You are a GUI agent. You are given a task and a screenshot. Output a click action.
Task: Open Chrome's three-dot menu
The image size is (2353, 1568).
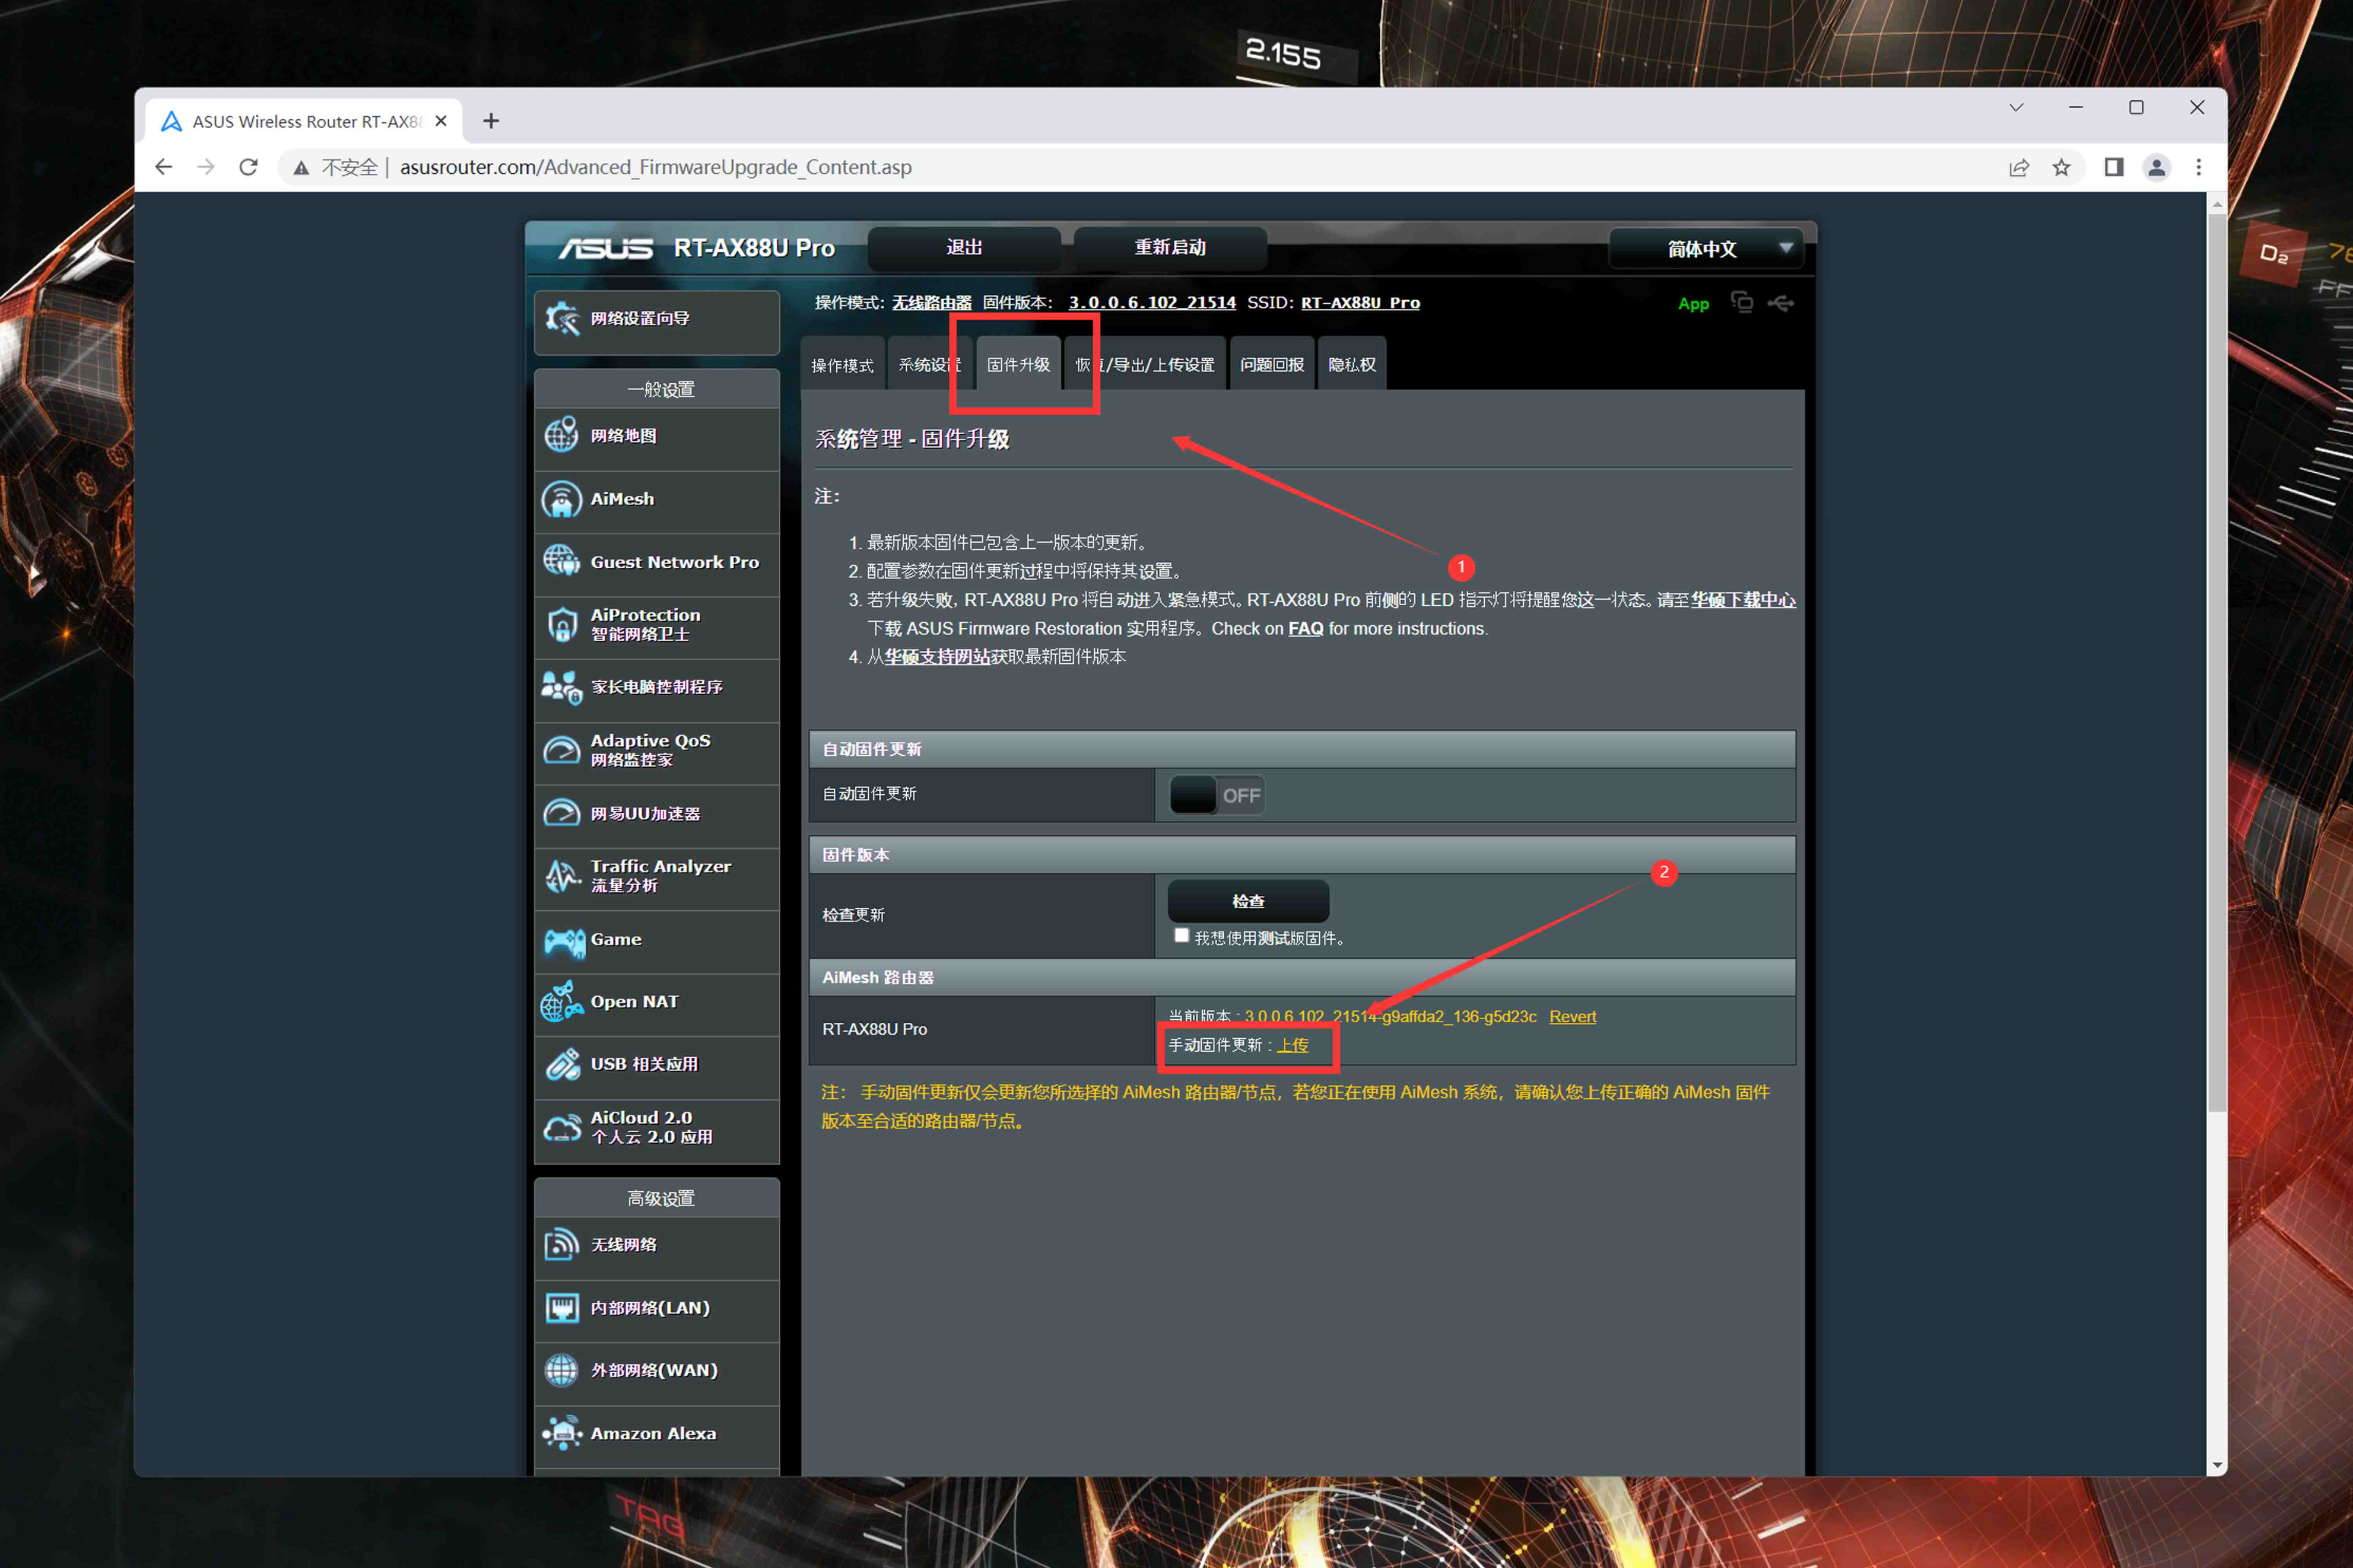point(2198,168)
